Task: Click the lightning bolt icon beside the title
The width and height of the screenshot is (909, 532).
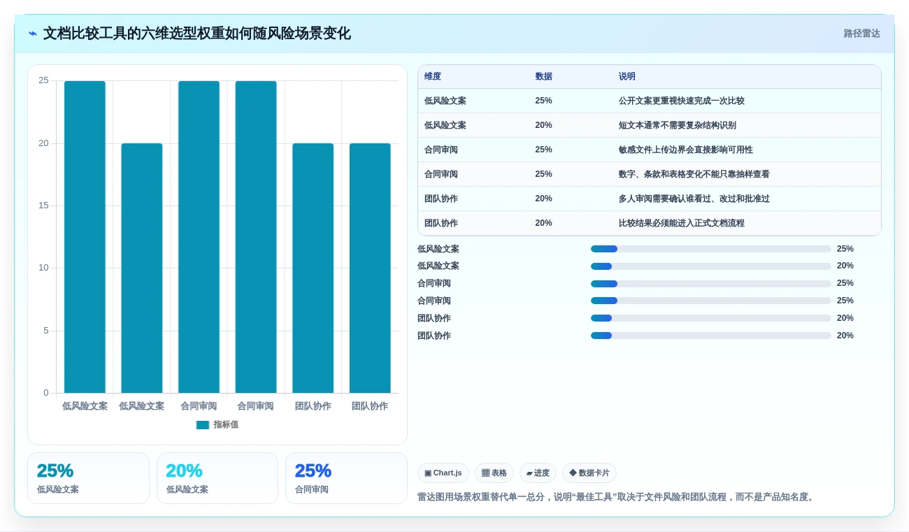Action: point(33,34)
